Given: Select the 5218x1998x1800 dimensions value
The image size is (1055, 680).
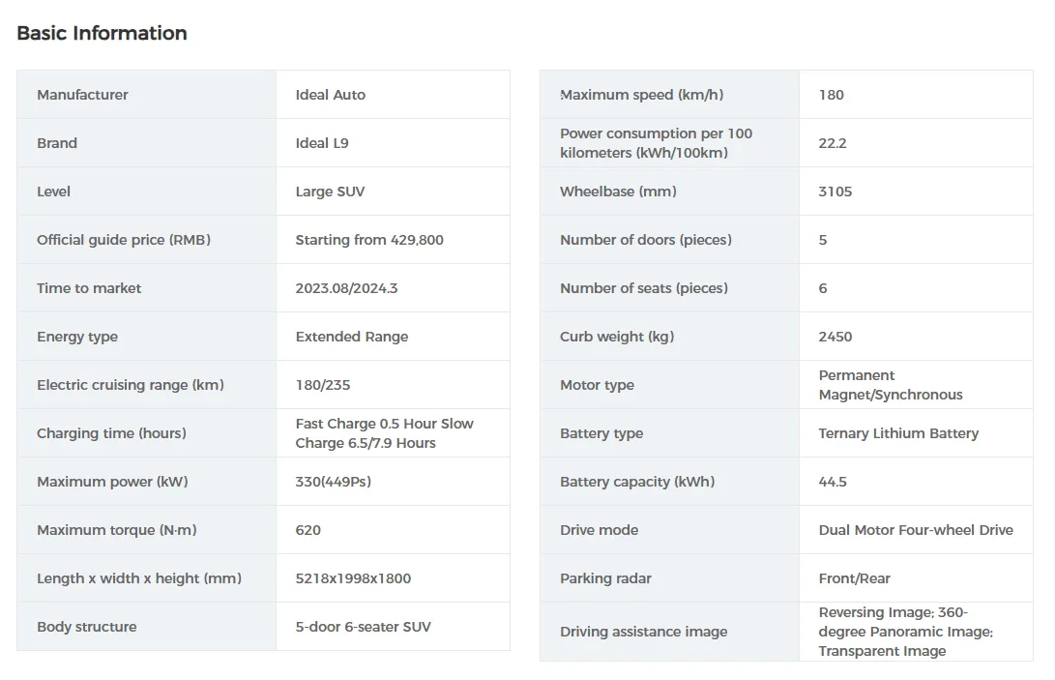Looking at the screenshot, I should tap(353, 578).
